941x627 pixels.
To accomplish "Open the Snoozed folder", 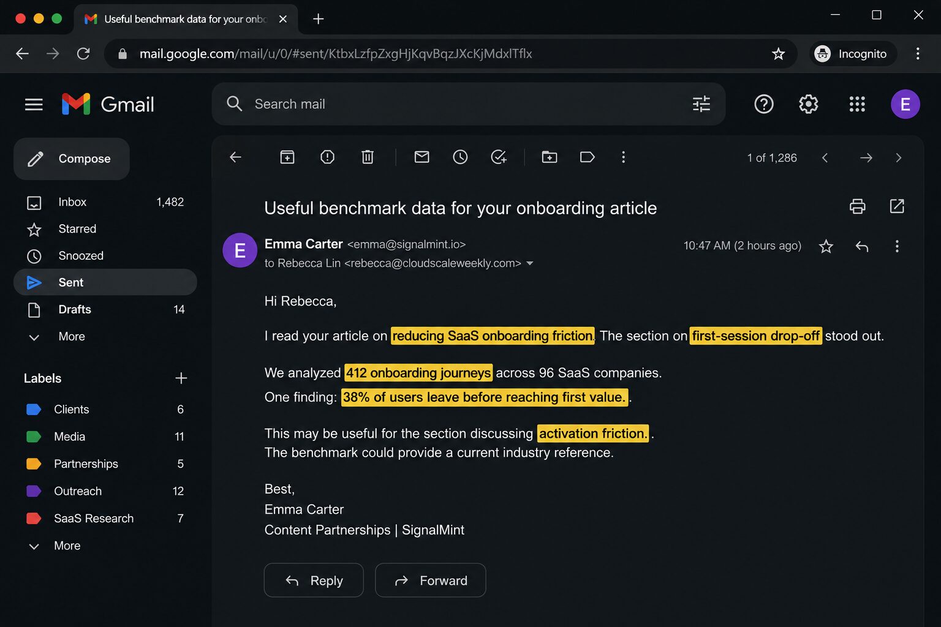I will click(104, 256).
